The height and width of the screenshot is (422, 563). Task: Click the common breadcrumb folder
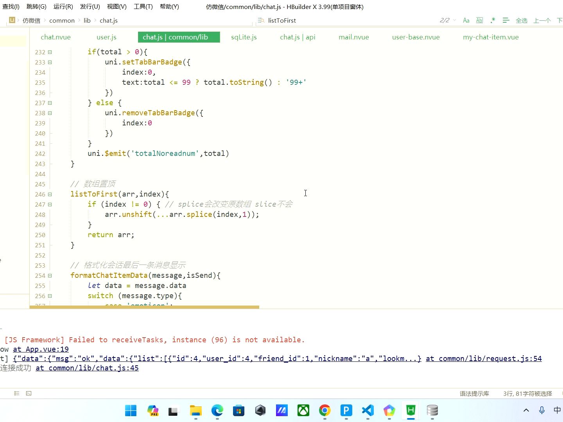62,20
